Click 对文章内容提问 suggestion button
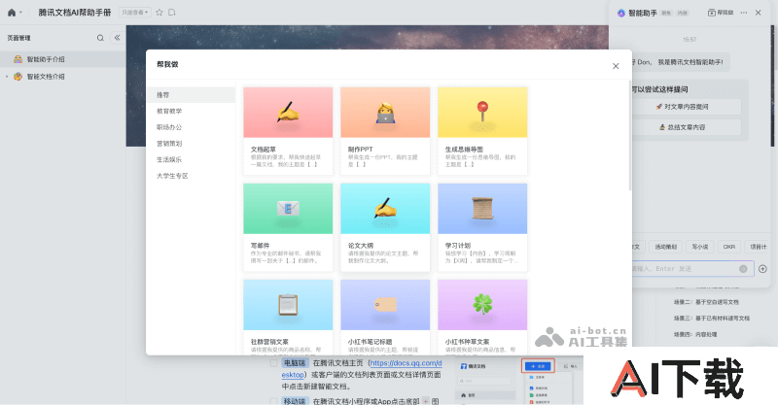Image resolution: width=778 pixels, height=405 pixels. pos(686,107)
